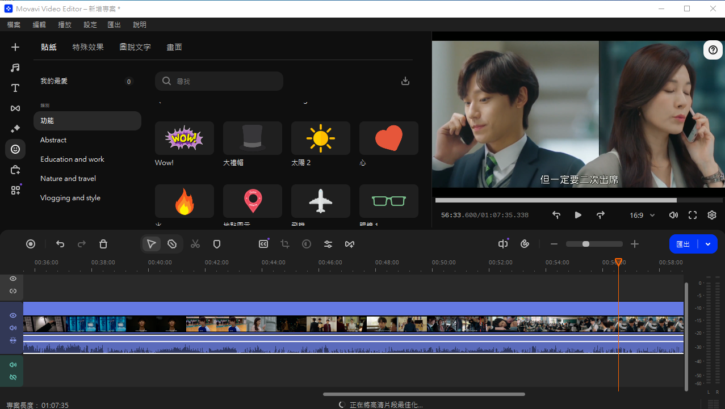Select the 大禮帽 top hat sticker
Viewport: 725px width, 409px height.
click(x=253, y=138)
